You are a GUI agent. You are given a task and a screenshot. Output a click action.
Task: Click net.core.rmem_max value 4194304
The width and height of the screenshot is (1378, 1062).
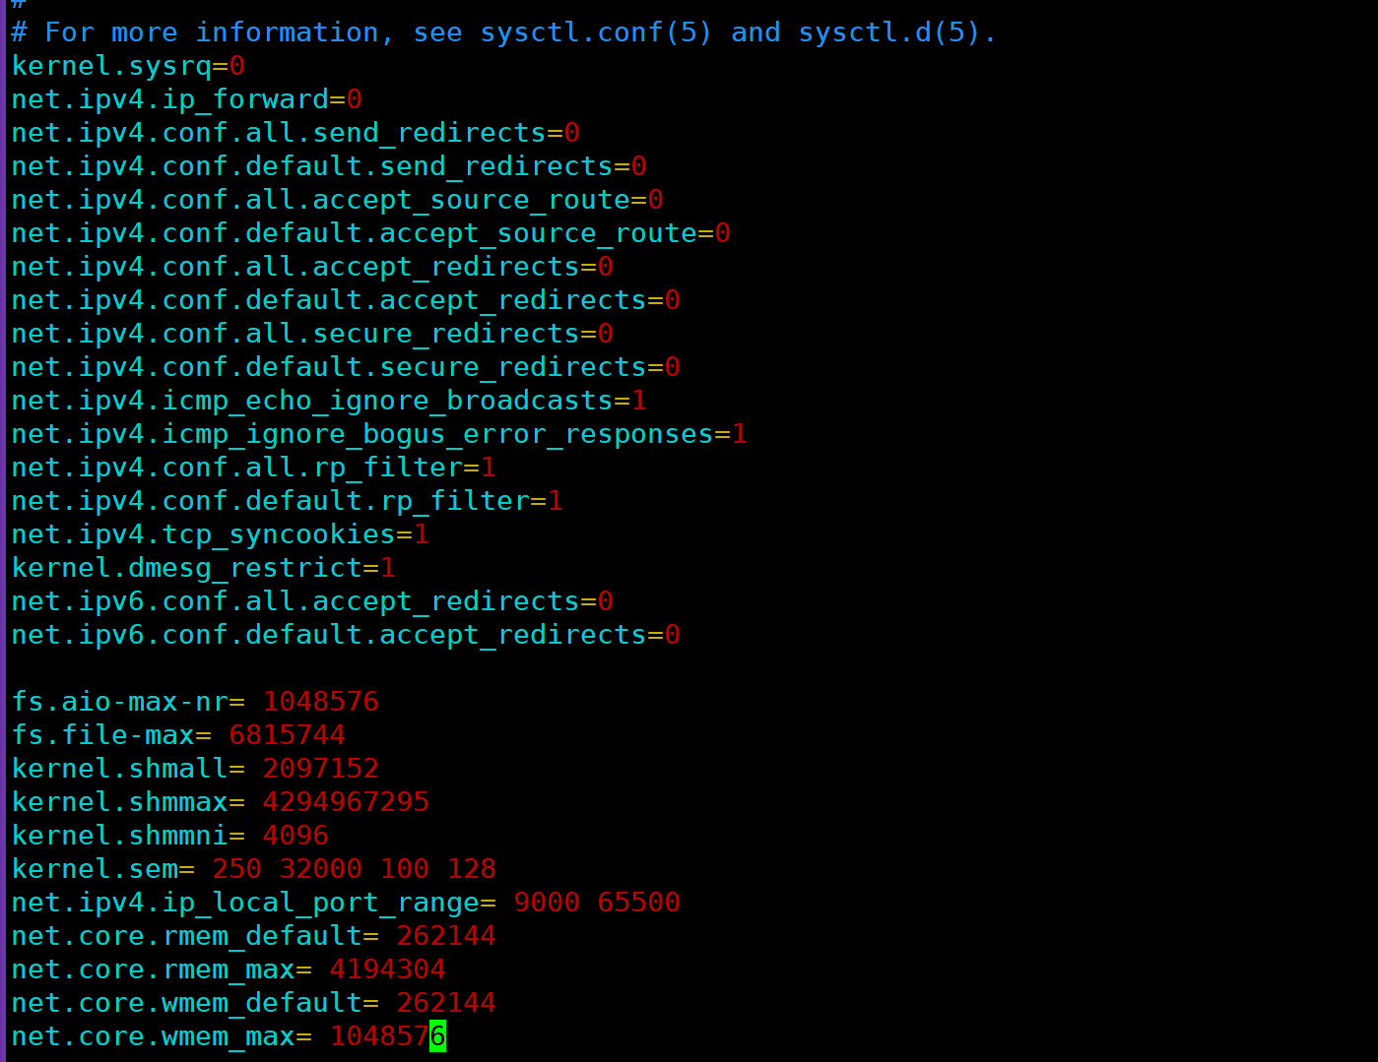387,970
